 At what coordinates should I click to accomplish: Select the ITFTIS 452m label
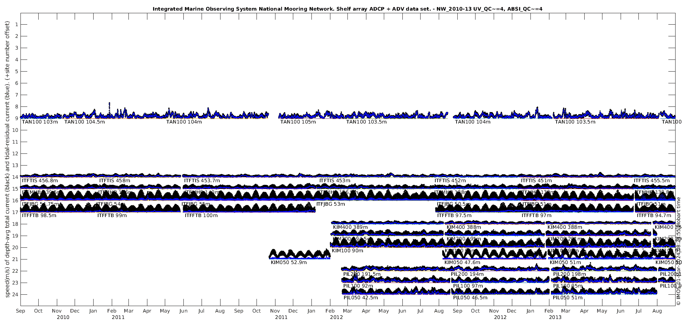450,181
